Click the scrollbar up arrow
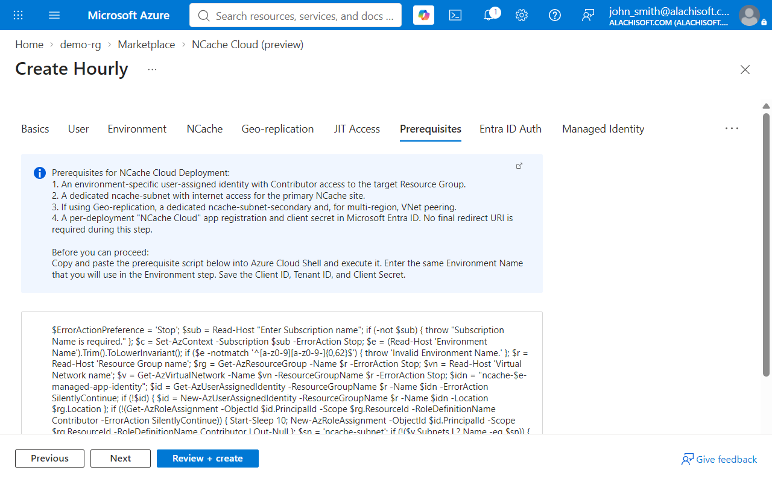 coord(766,106)
